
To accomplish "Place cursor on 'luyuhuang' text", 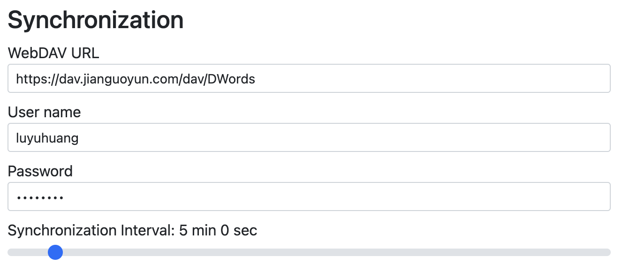I will click(x=47, y=138).
